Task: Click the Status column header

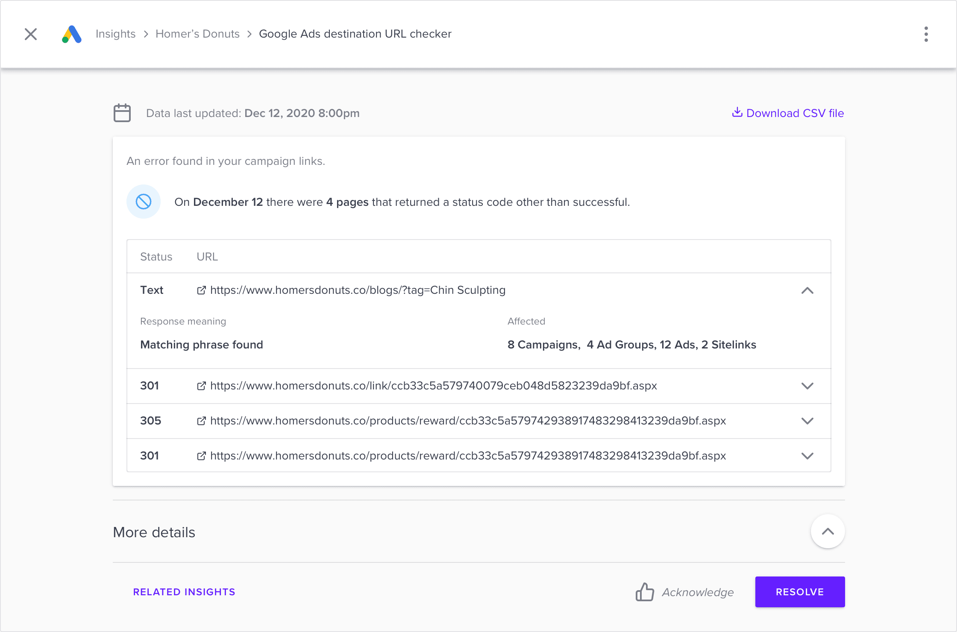Action: 156,257
